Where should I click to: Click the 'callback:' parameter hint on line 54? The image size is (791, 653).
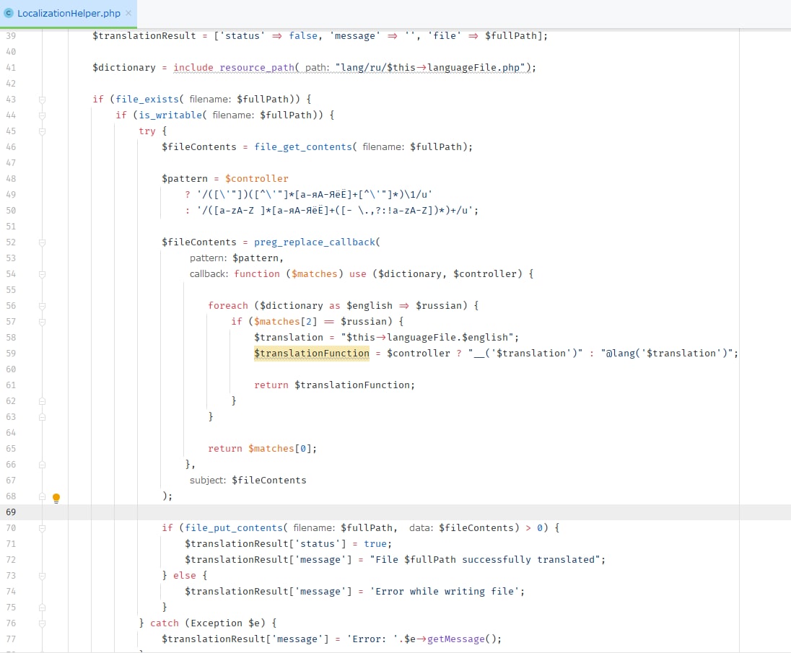click(209, 273)
